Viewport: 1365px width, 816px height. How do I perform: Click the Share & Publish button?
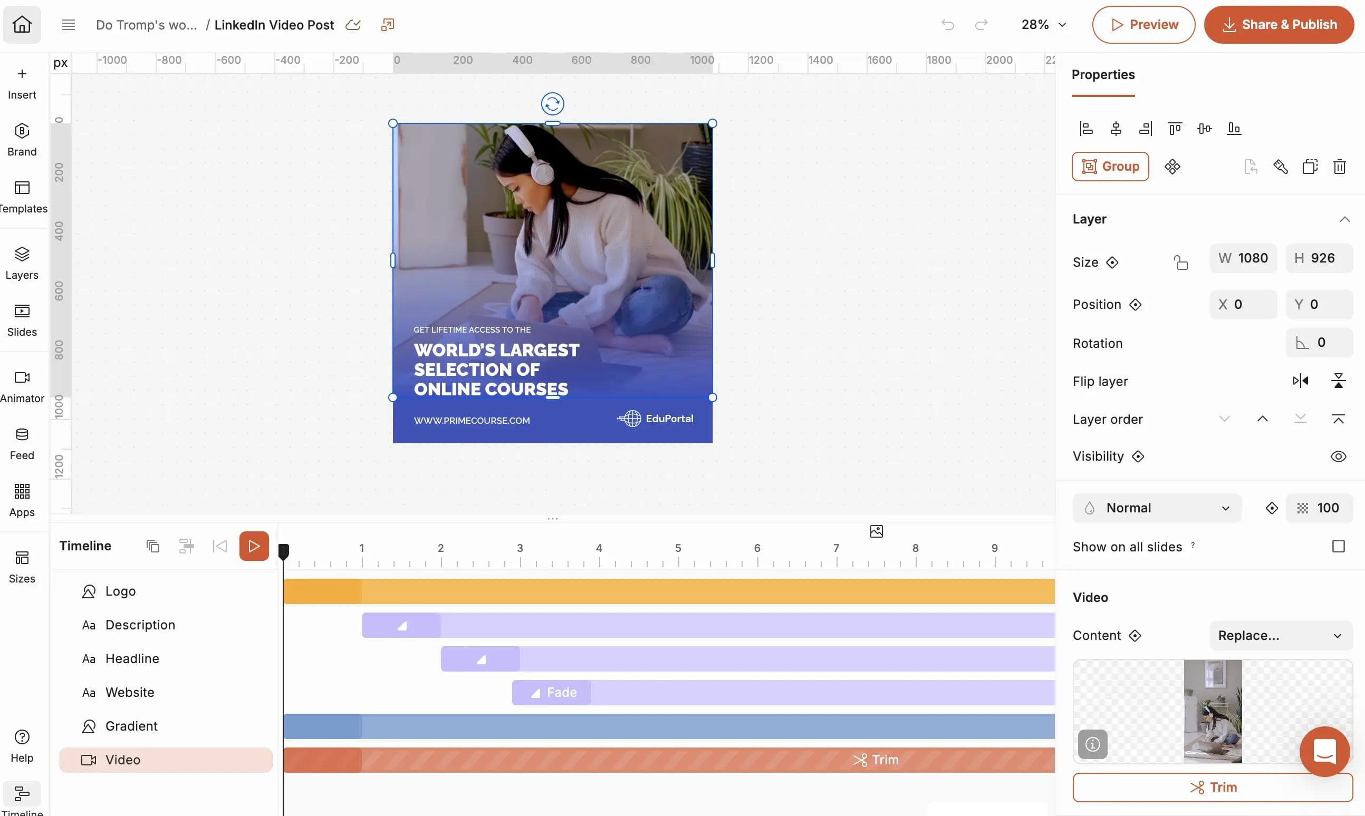[1279, 24]
